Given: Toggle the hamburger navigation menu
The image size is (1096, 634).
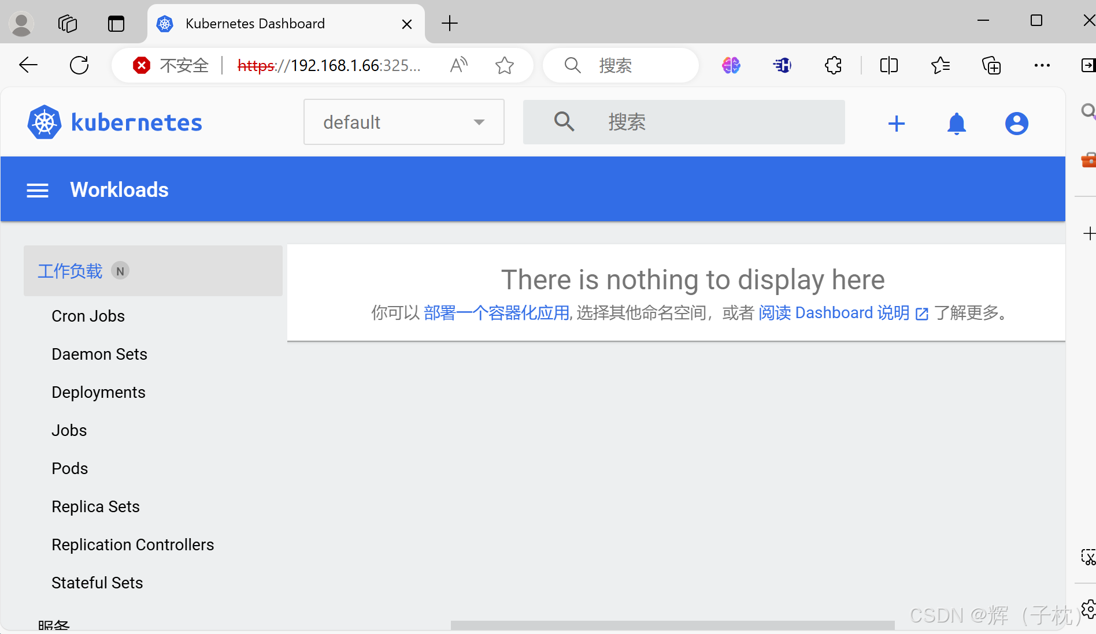Looking at the screenshot, I should point(38,191).
